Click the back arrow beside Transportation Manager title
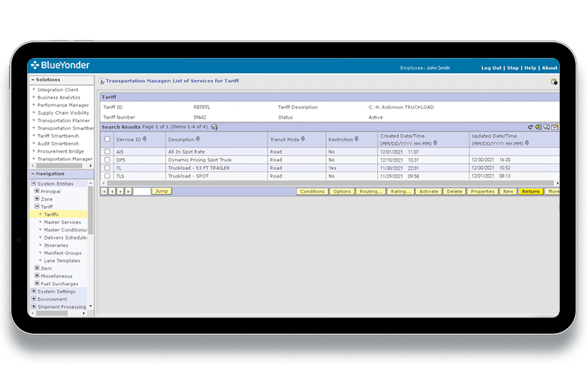The image size is (587, 376). 102,80
